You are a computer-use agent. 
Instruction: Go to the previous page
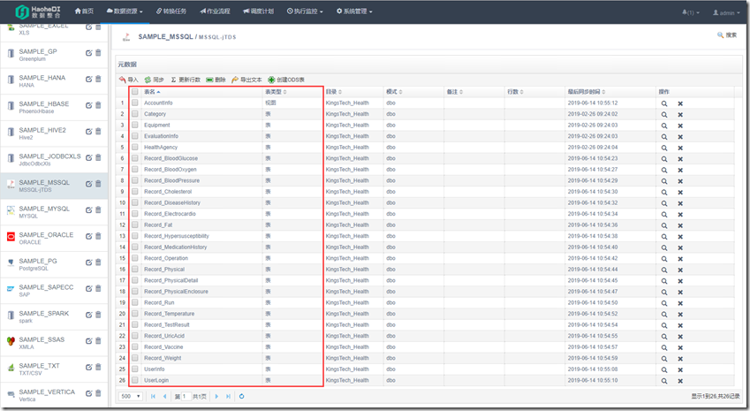point(164,396)
